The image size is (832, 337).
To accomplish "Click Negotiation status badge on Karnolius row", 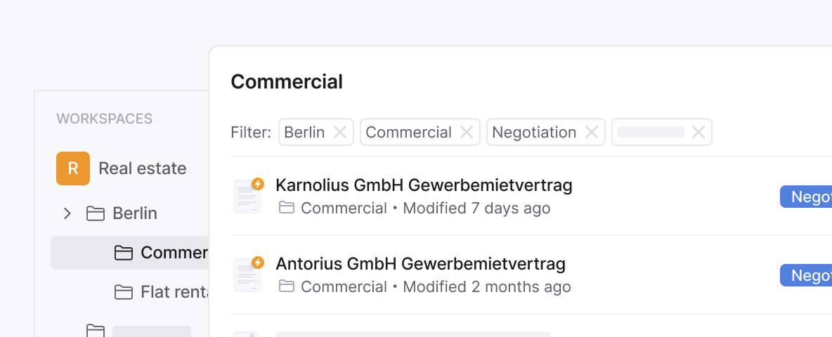I will click(x=807, y=197).
